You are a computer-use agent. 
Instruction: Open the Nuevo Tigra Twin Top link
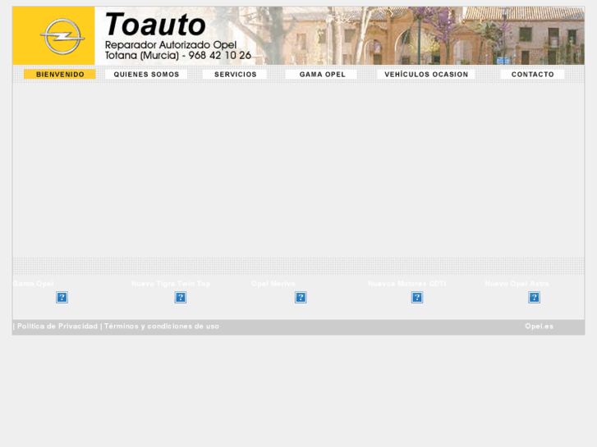click(x=171, y=284)
